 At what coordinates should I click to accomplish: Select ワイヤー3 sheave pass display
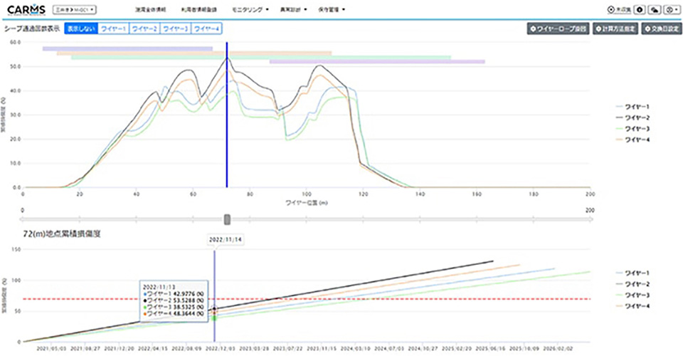tap(176, 28)
